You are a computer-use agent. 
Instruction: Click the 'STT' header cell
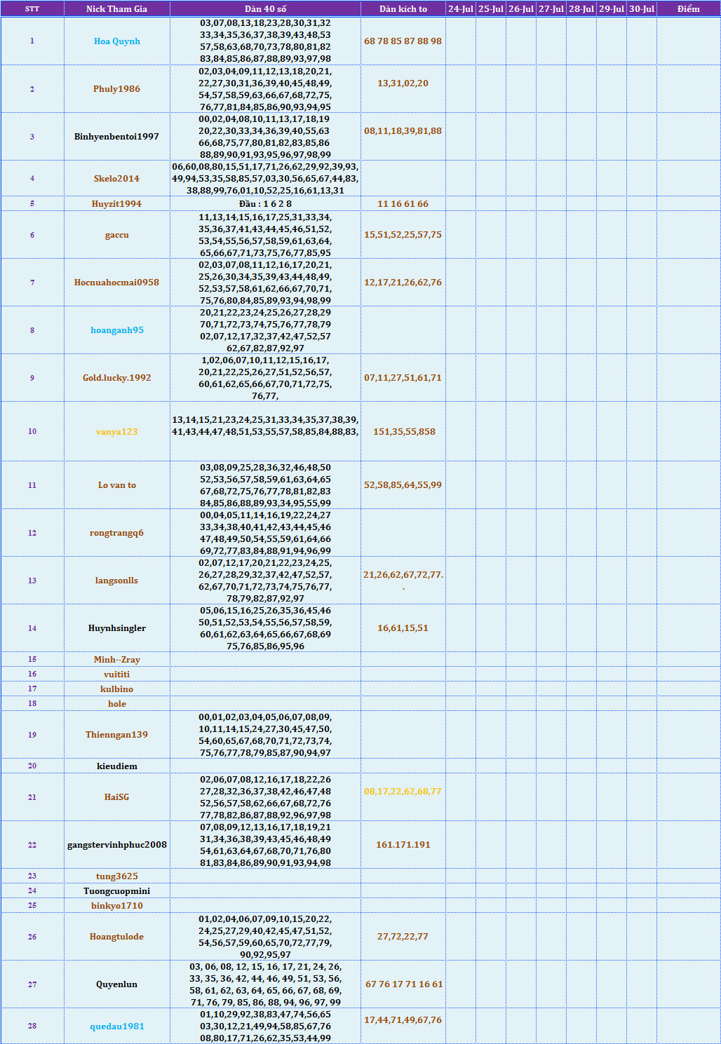pos(32,9)
